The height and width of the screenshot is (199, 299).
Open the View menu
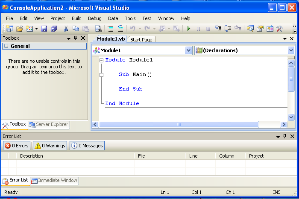[x=39, y=18]
